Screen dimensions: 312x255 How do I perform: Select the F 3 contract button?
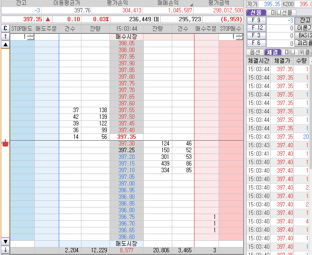pos(256,36)
